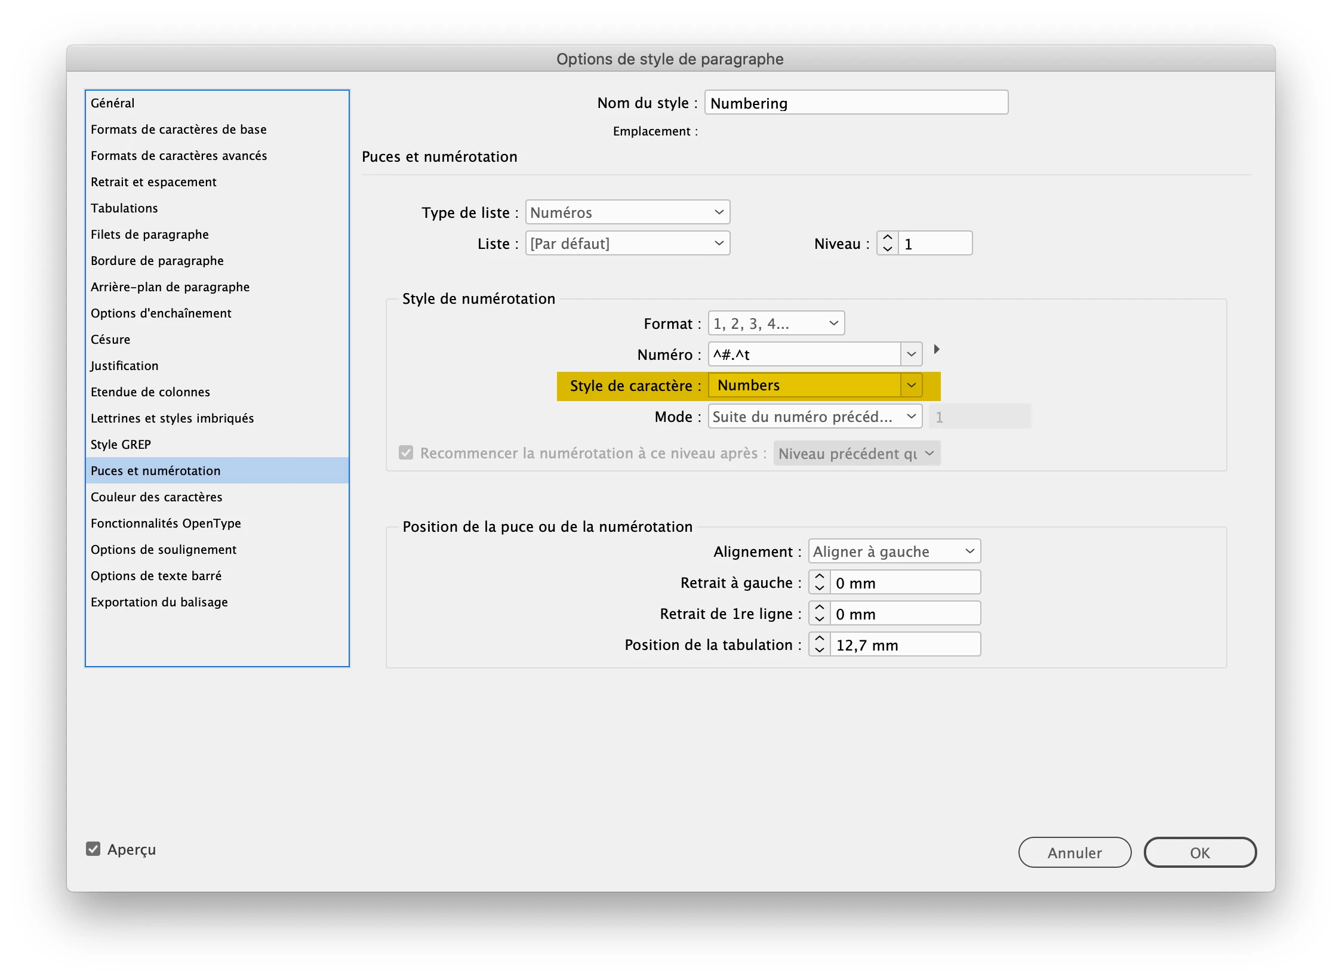Open the Mode dropdown
Viewport: 1342px width, 980px height.
pyautogui.click(x=814, y=417)
